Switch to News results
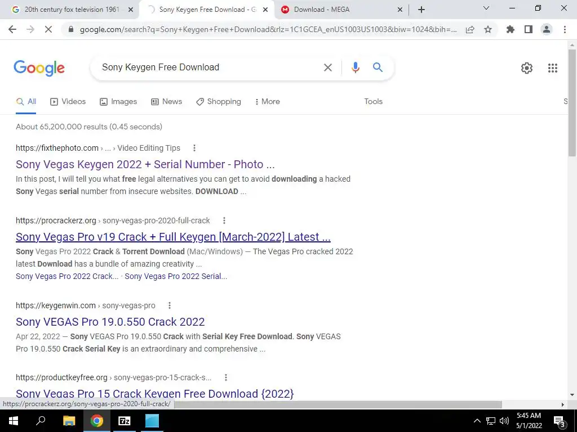The height and width of the screenshot is (432, 577). 166,102
